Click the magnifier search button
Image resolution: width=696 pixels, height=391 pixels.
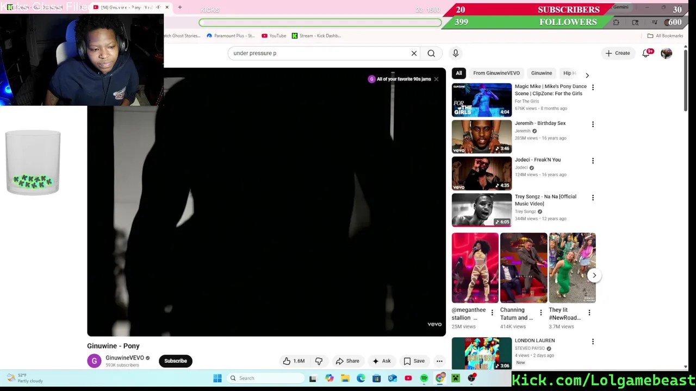point(431,53)
